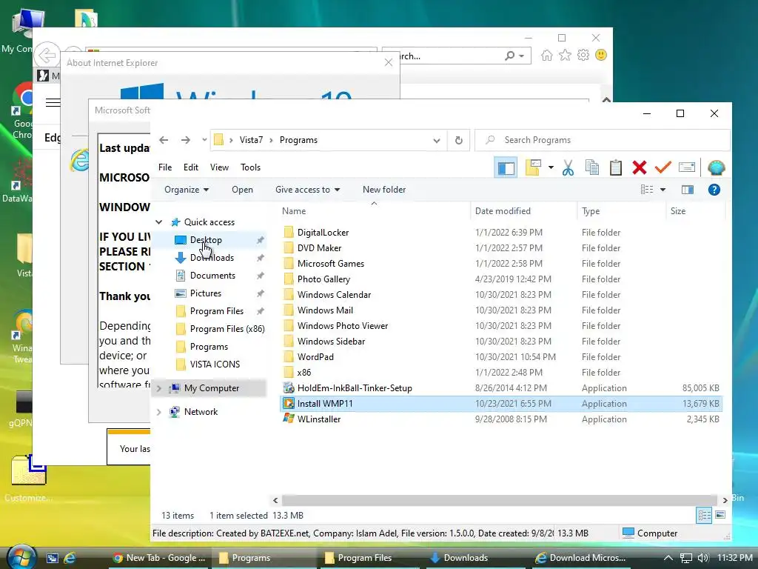Click Vista7 in the address breadcrumb

[251, 140]
